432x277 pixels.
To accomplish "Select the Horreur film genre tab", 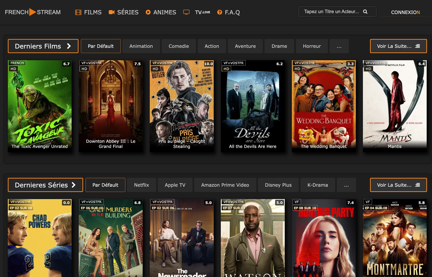I will [x=312, y=46].
